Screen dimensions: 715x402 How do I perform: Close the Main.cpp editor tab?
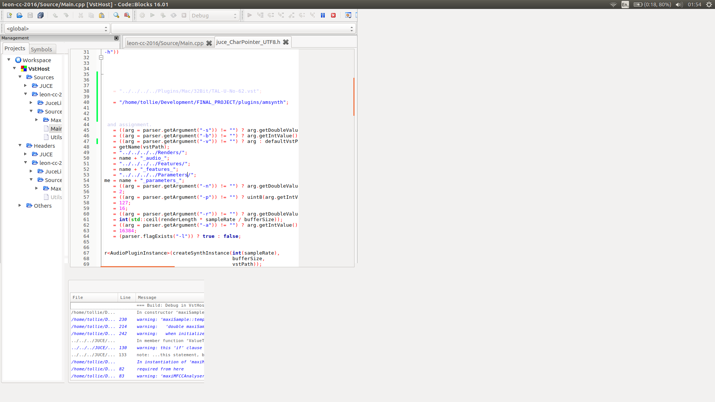[x=209, y=43]
